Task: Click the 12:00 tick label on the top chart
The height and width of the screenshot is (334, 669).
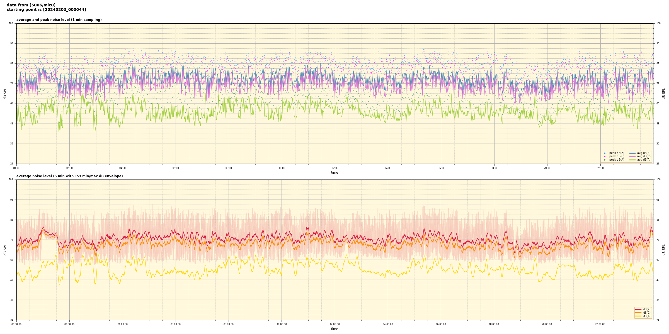Action: (x=335, y=168)
